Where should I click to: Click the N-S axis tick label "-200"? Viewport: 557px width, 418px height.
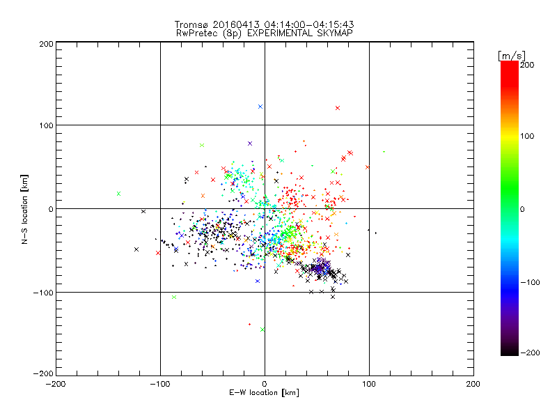[x=43, y=373]
